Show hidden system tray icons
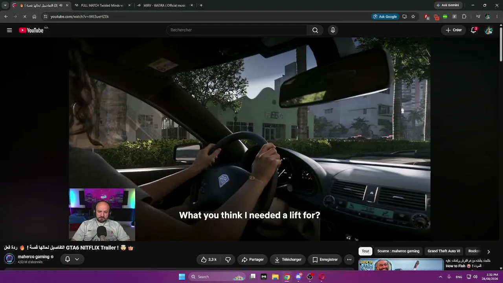 440,277
